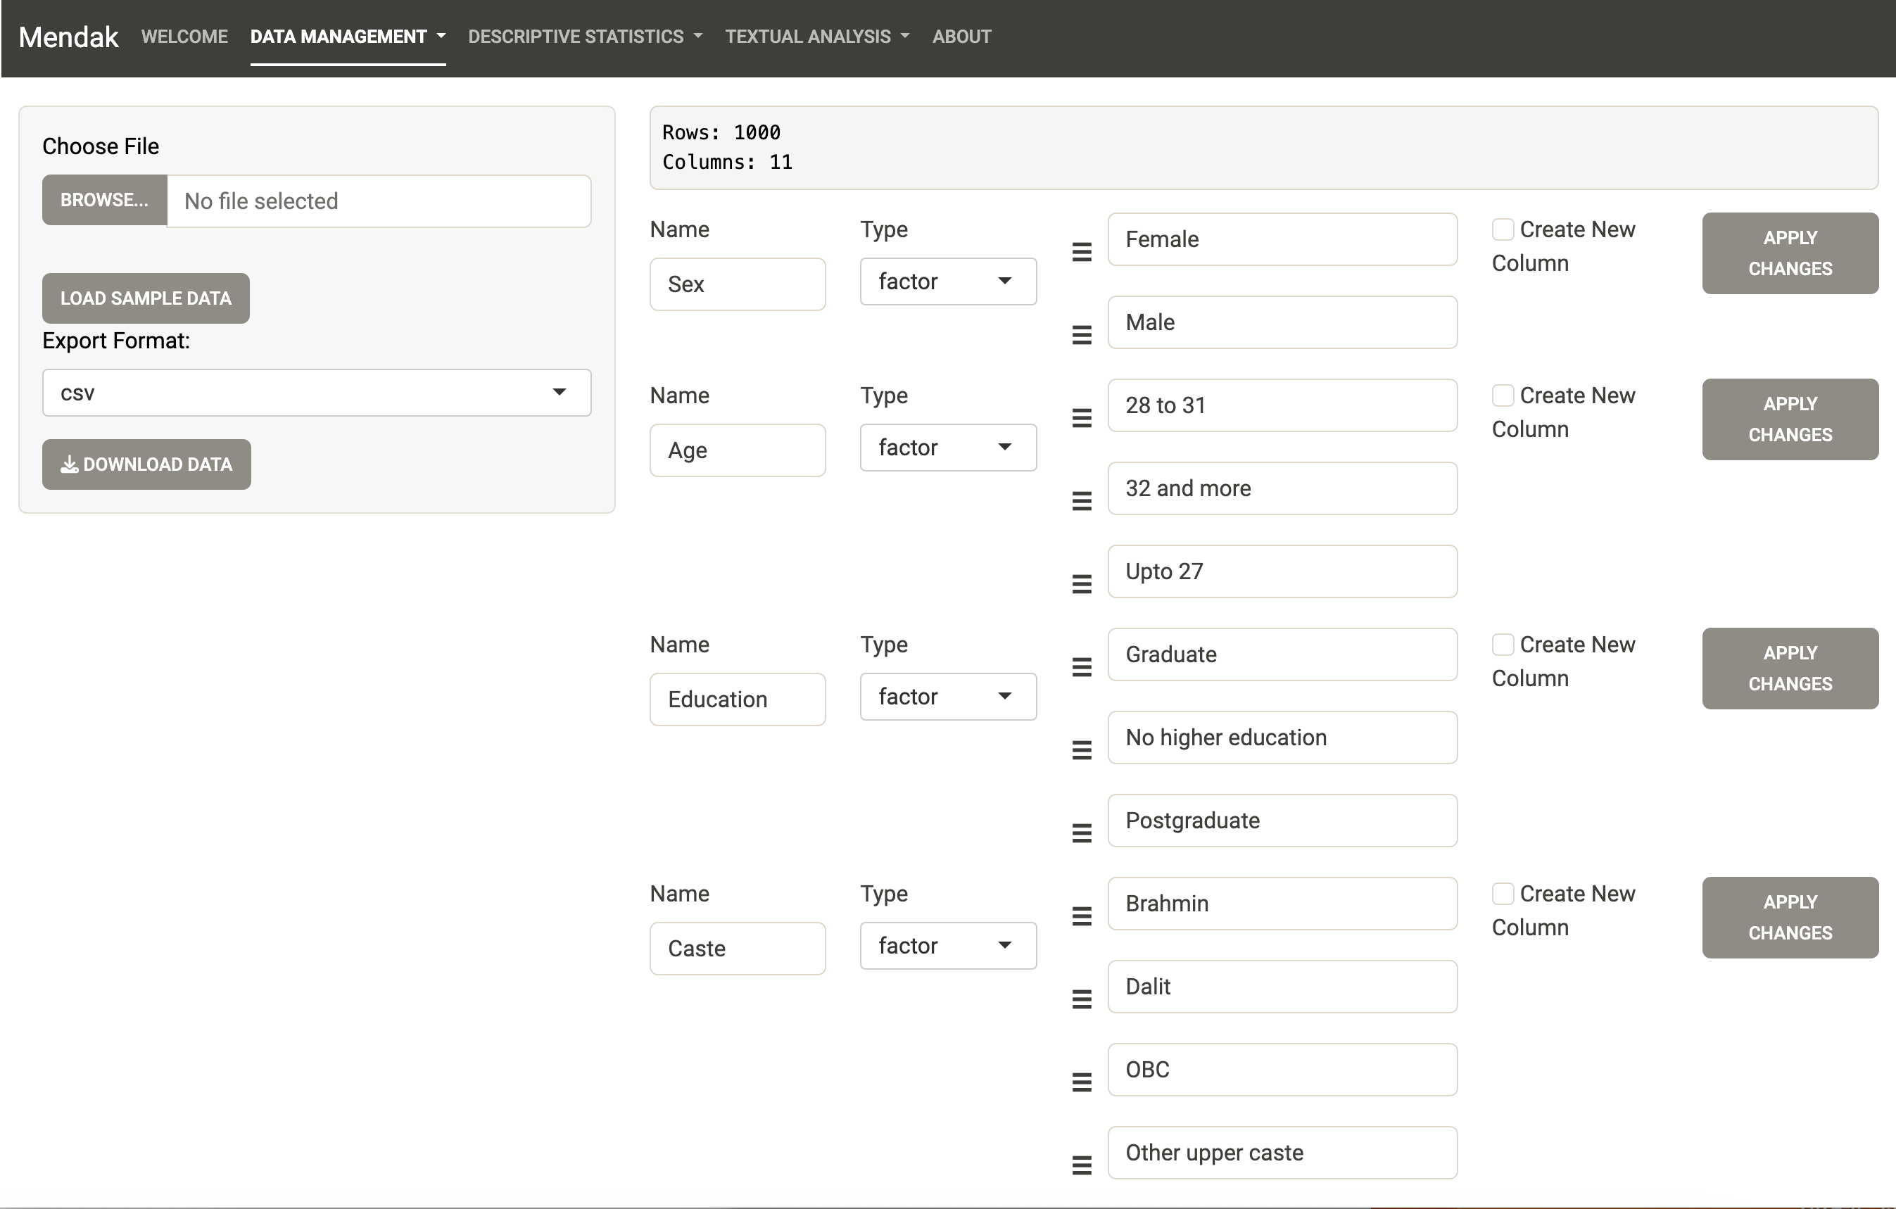Screen dimensions: 1896x1209
Task: Click the Age name field
Action: point(738,450)
